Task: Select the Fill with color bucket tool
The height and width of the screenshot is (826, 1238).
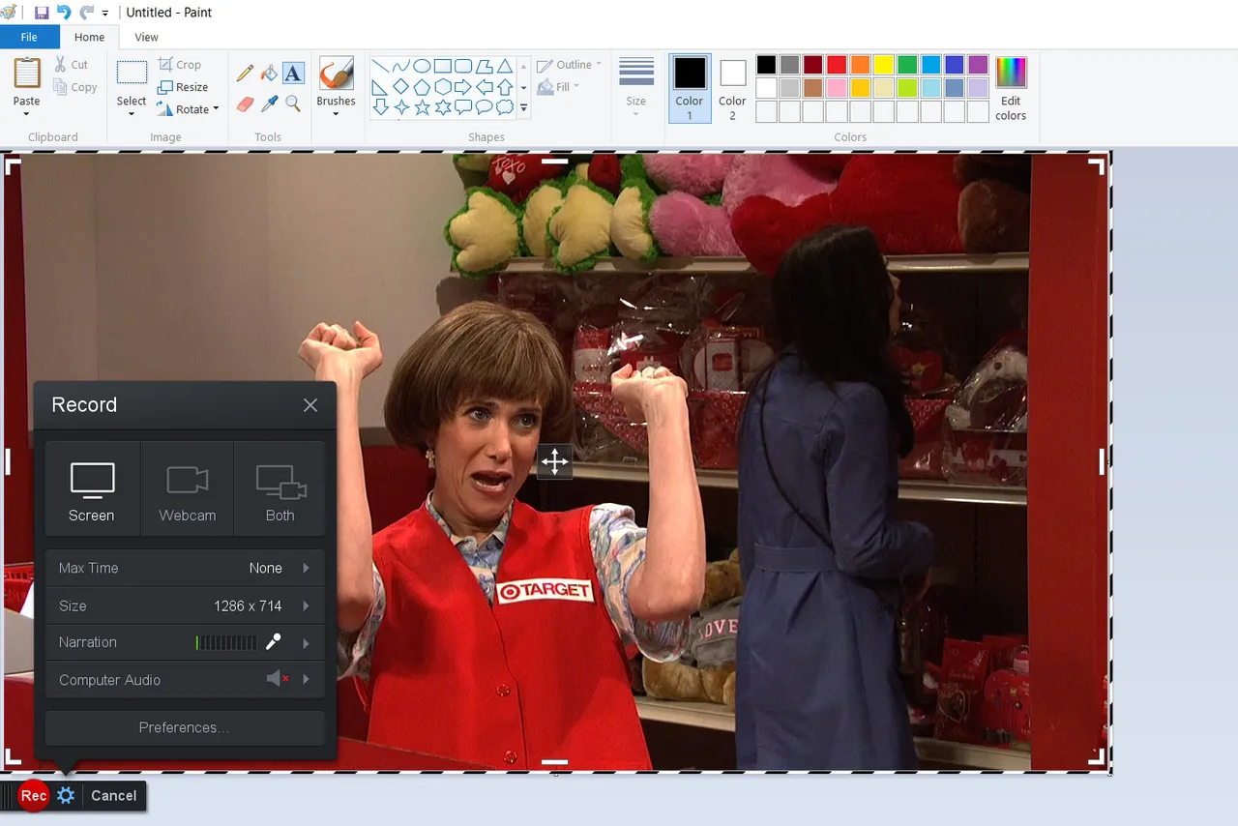Action: coord(269,73)
